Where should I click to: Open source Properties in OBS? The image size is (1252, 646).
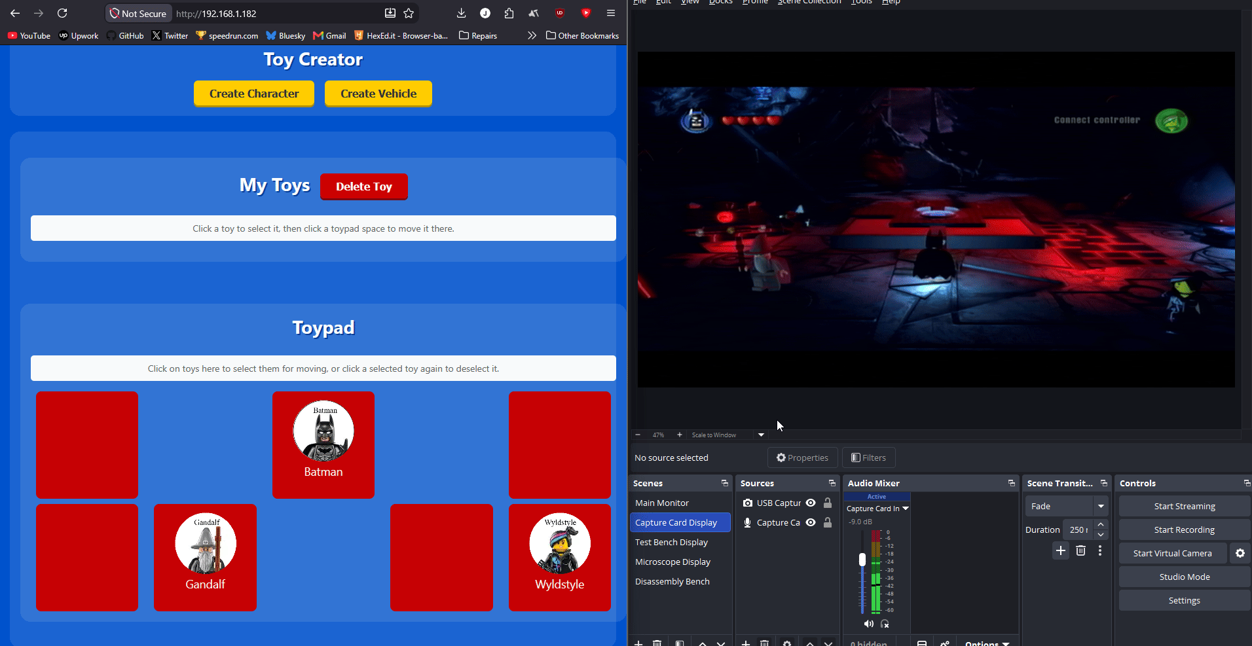tap(802, 458)
